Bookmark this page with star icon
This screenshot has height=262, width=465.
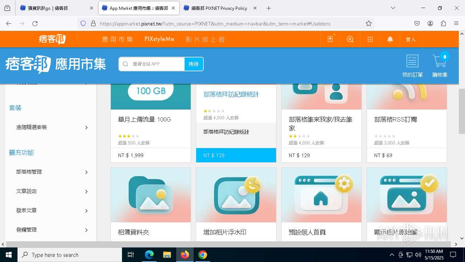[x=369, y=23]
